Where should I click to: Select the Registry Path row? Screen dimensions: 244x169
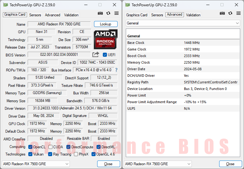pos(183,82)
